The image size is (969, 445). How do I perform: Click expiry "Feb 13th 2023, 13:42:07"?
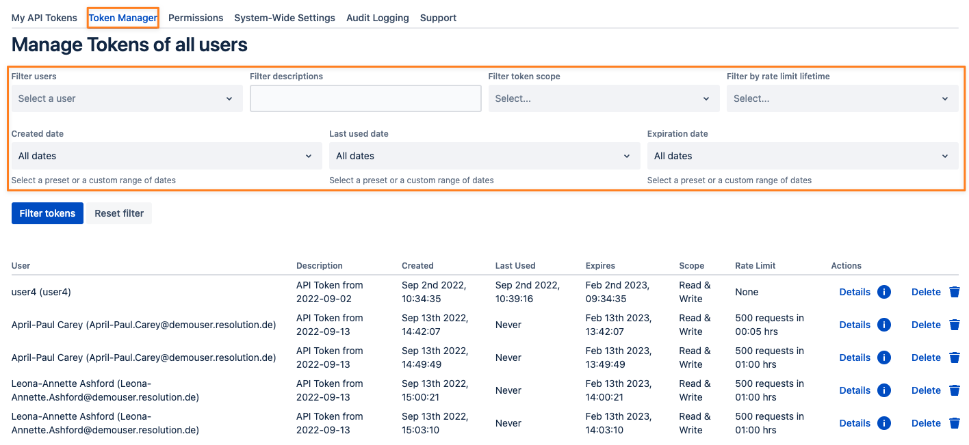pos(619,325)
